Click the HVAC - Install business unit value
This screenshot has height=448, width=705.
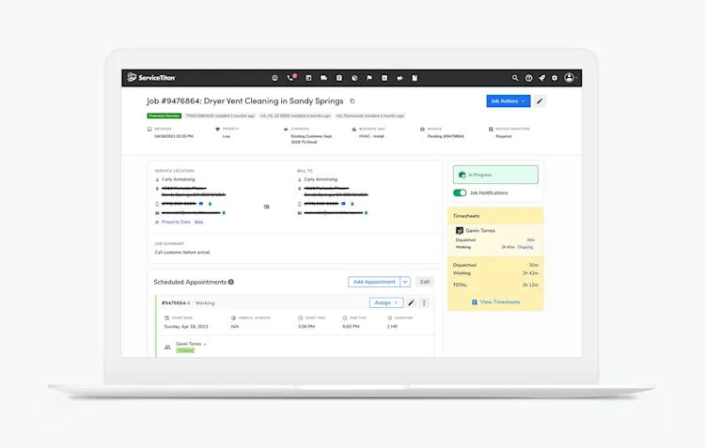[371, 136]
